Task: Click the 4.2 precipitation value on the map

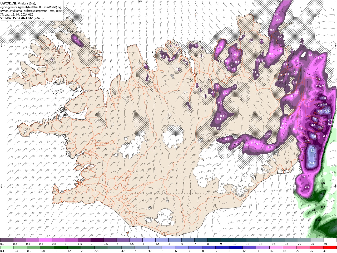Action: (x=320, y=111)
